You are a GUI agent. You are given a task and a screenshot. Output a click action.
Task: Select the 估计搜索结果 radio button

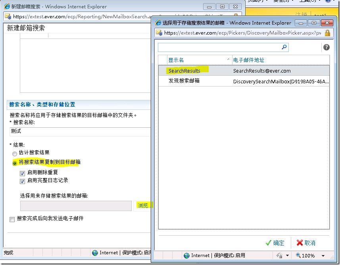[x=15, y=153]
